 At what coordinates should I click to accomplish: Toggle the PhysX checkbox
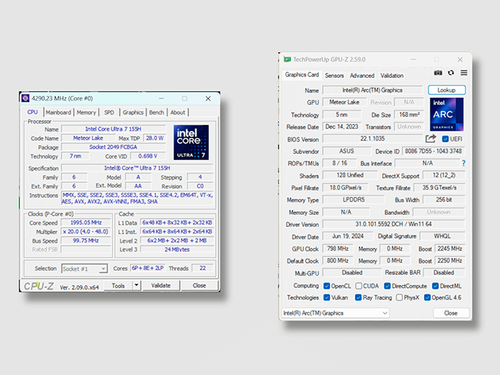pos(399,298)
